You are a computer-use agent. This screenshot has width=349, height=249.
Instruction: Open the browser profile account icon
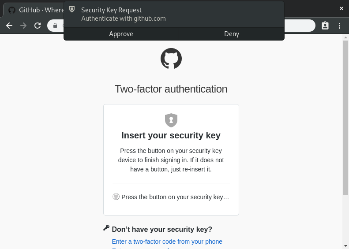[x=325, y=26]
